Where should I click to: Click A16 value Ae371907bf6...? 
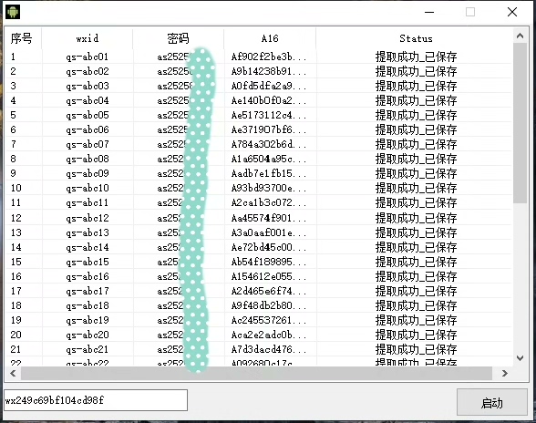point(269,130)
